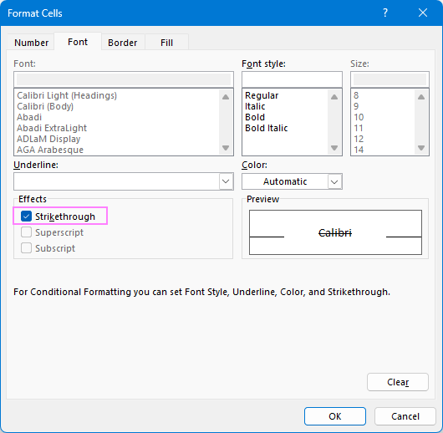Screen dimensions: 443x433
Task: Click the Font name input field
Action: (124, 79)
